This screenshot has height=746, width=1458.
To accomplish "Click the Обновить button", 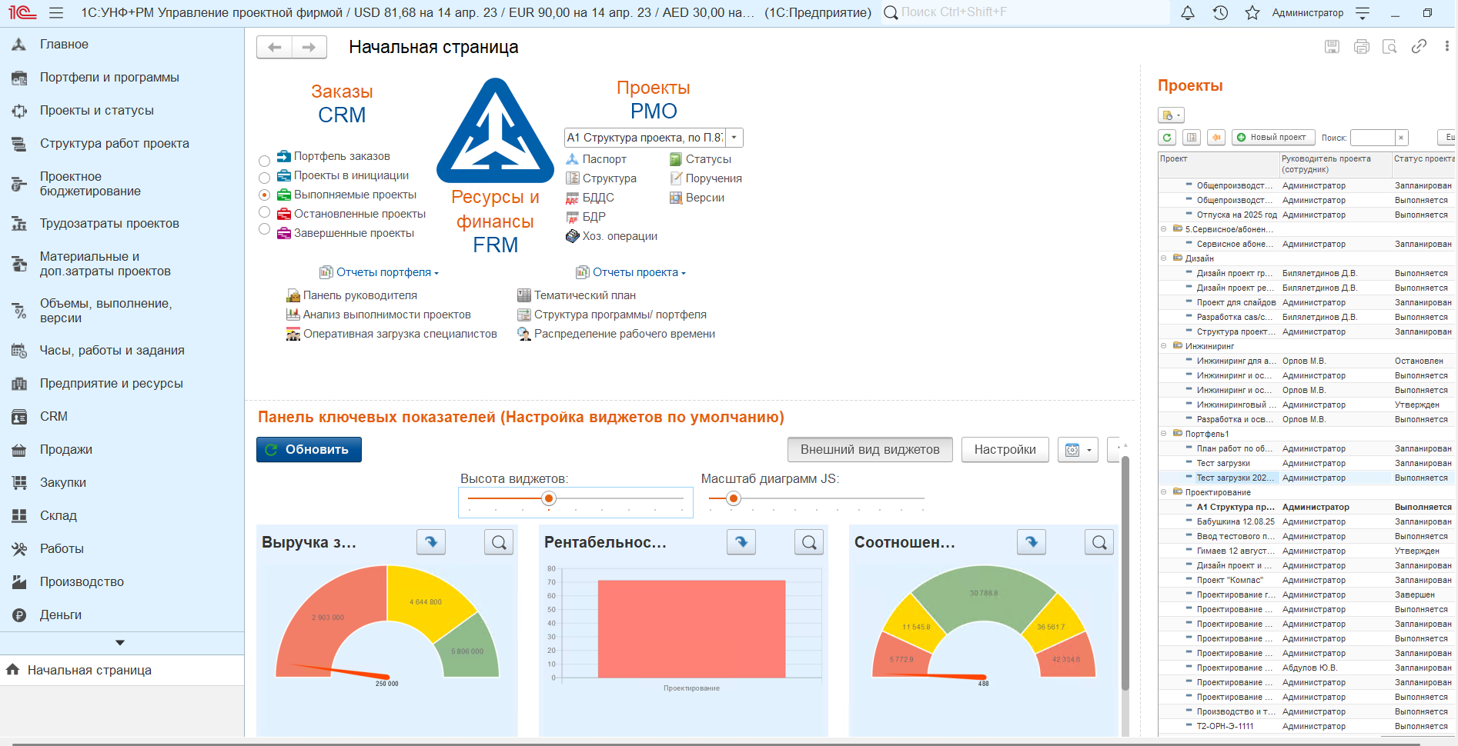I will click(x=309, y=450).
